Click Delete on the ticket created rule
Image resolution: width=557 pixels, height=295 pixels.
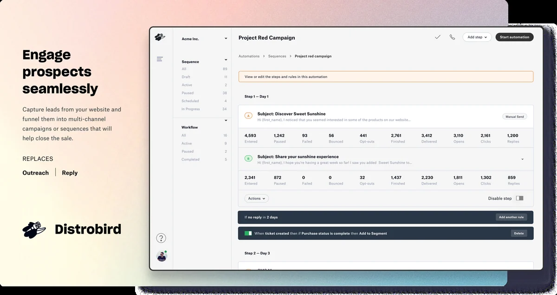tap(519, 233)
